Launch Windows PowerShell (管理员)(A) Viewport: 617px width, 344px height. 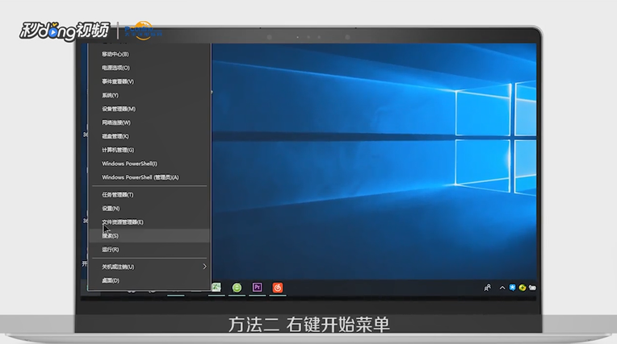149,177
